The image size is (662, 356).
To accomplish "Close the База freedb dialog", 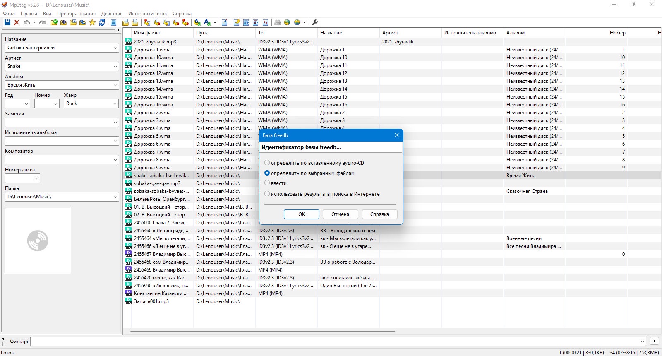I will (x=396, y=135).
